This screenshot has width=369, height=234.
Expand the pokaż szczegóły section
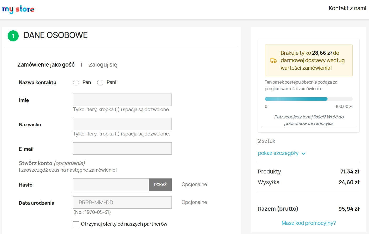(x=278, y=153)
